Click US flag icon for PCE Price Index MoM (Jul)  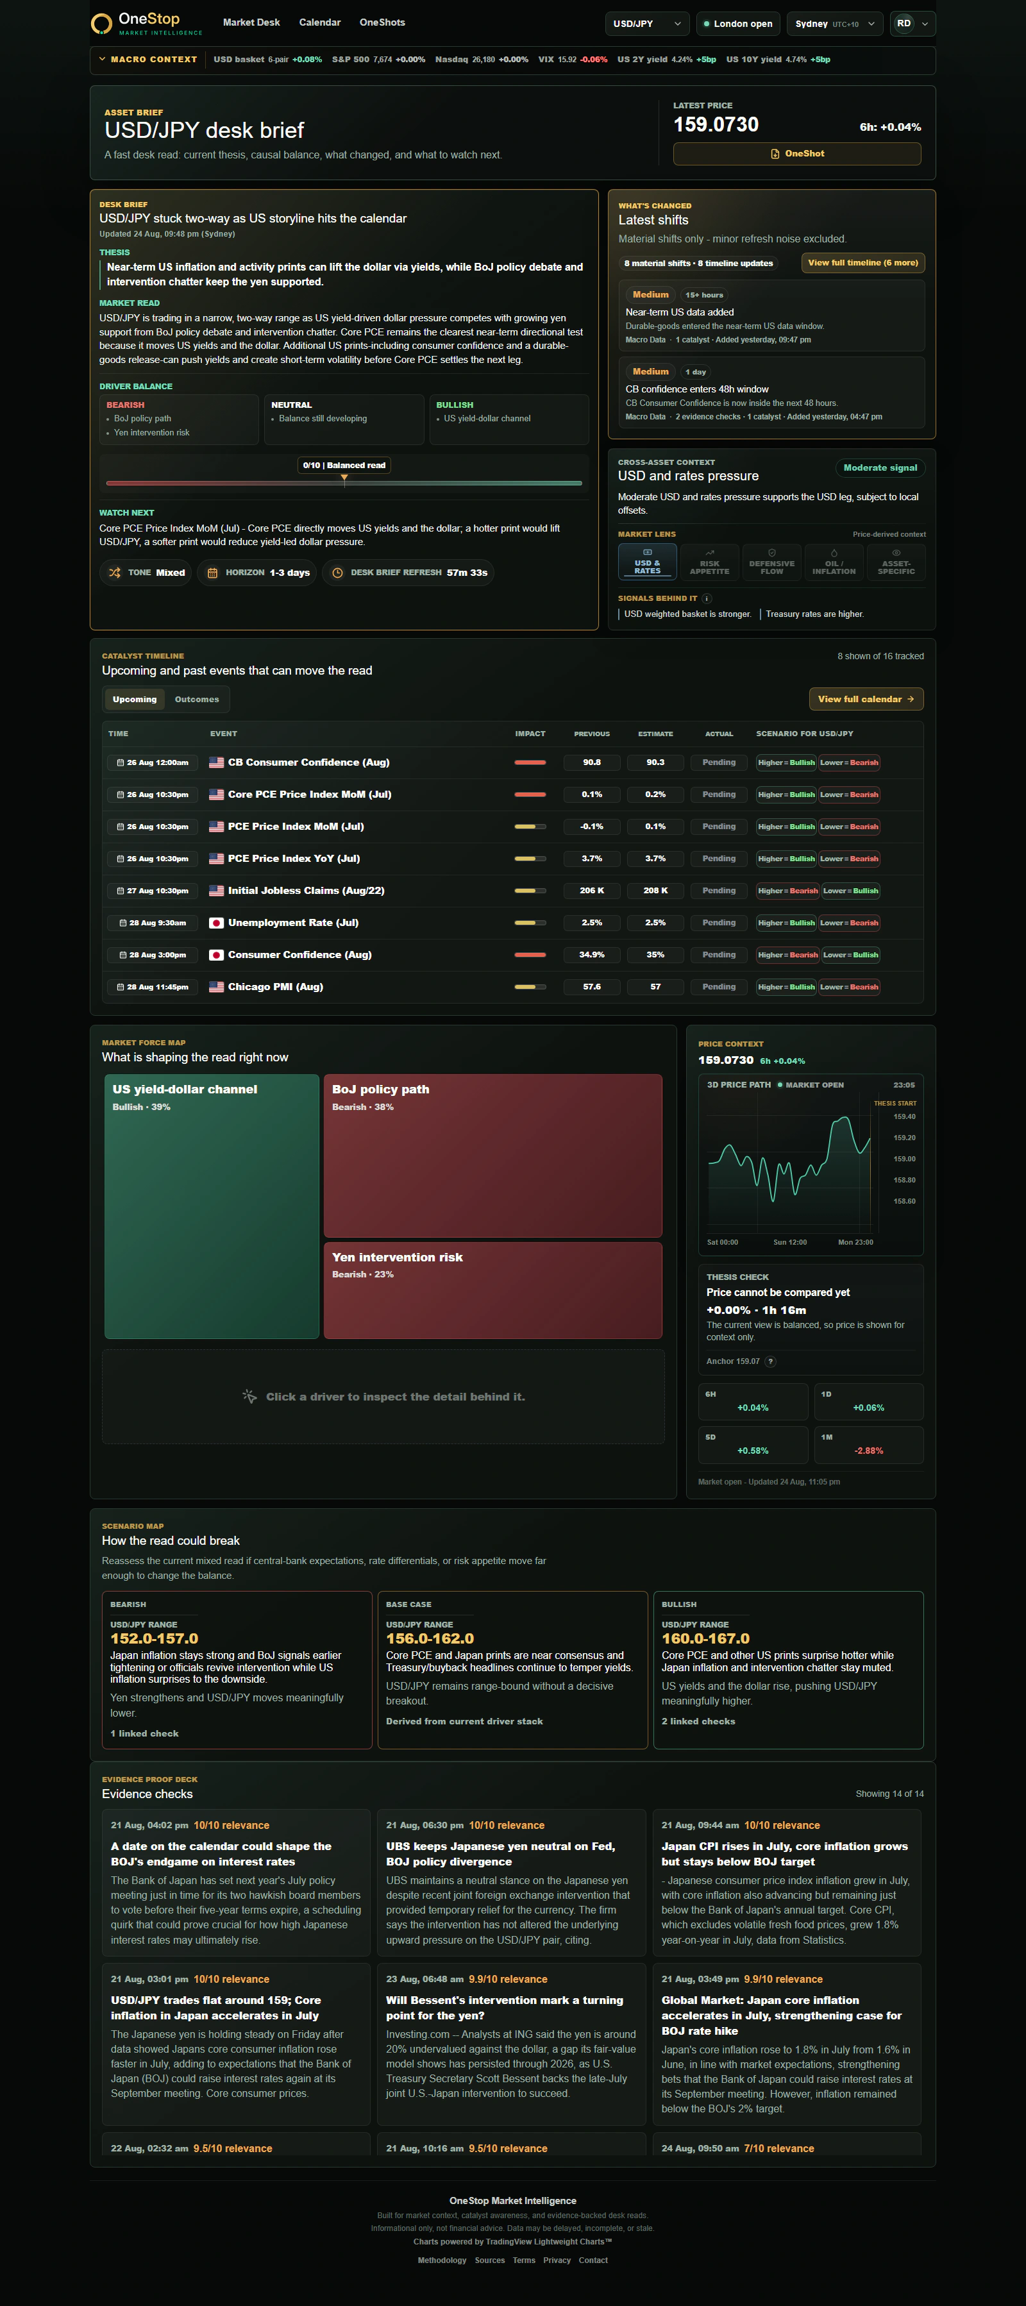click(x=215, y=827)
